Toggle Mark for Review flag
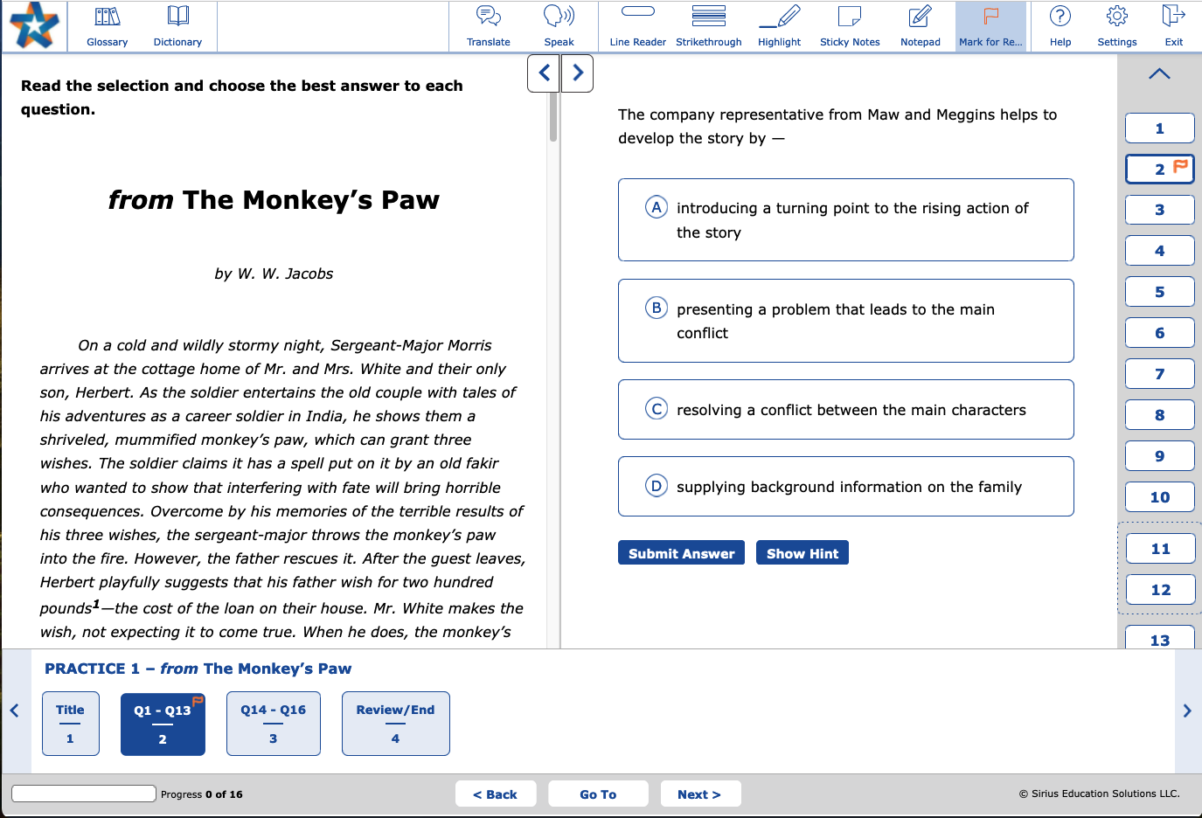This screenshot has height=818, width=1202. (990, 26)
